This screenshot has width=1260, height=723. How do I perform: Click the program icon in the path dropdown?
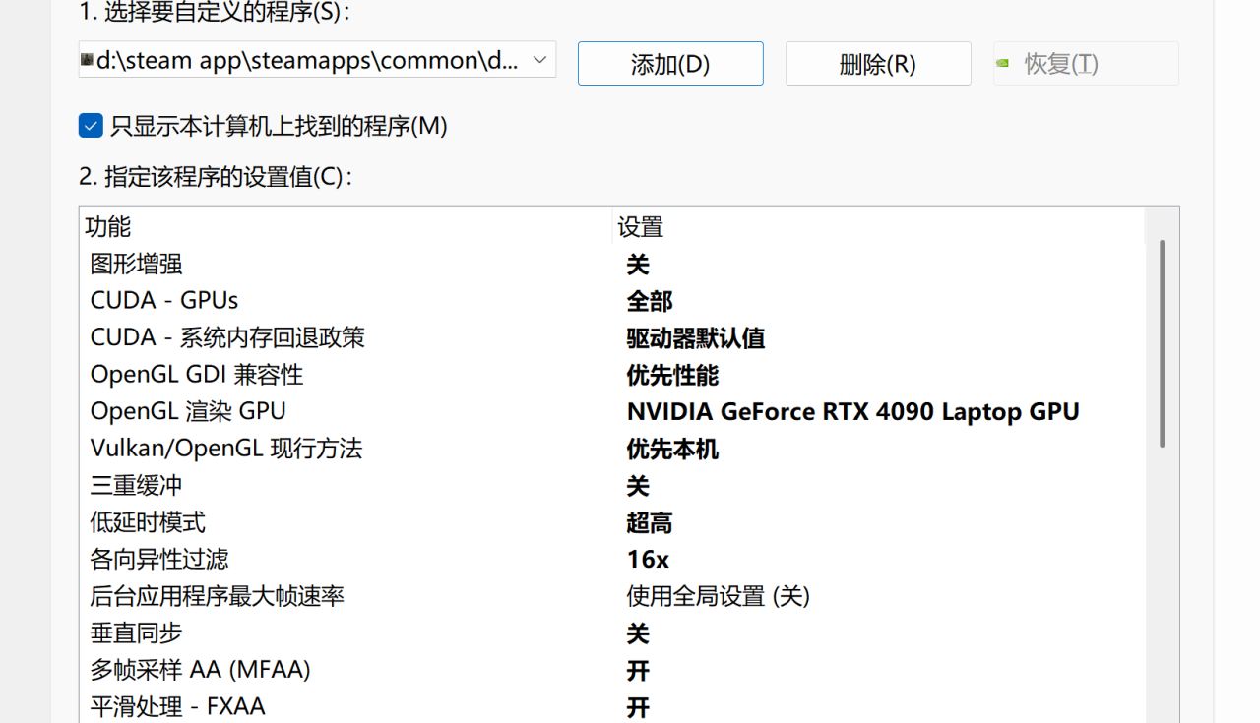88,61
